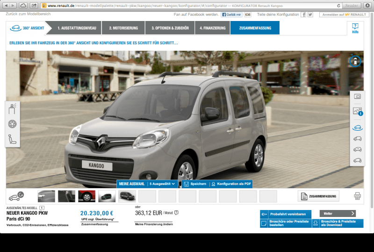Click the browser forward arrow
Screen dimensions: 374x252
coord(13,6)
